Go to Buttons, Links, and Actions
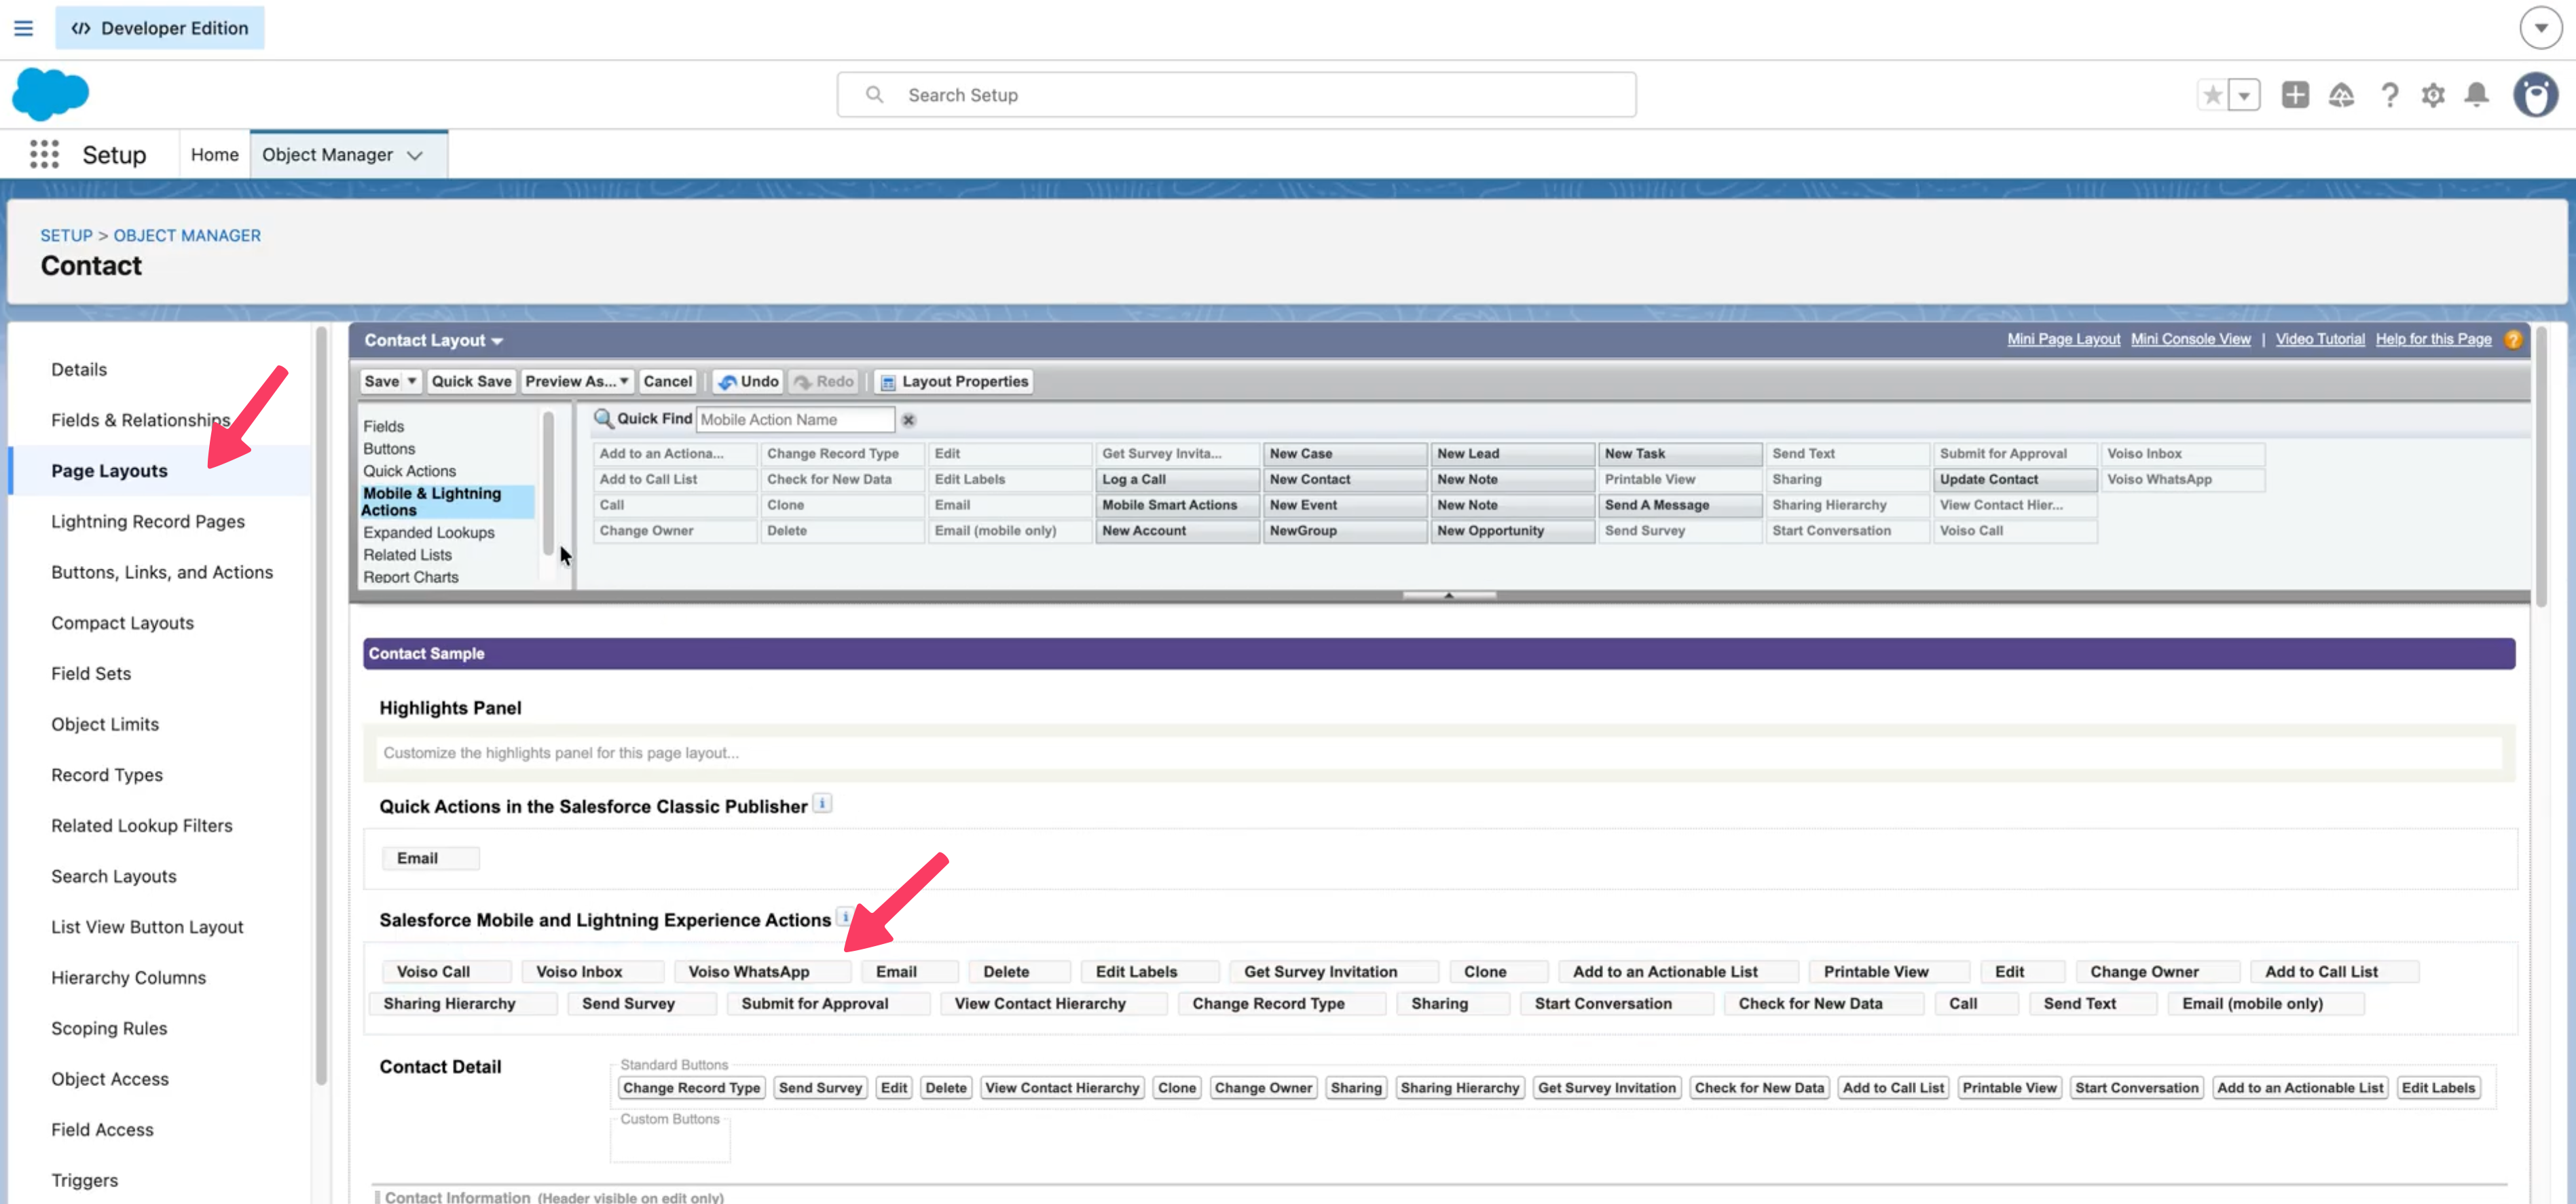This screenshot has width=2576, height=1204. pos(162,572)
